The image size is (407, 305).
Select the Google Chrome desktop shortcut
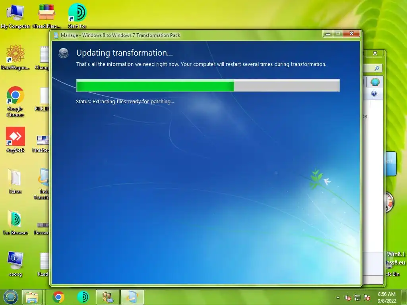[x=16, y=101]
